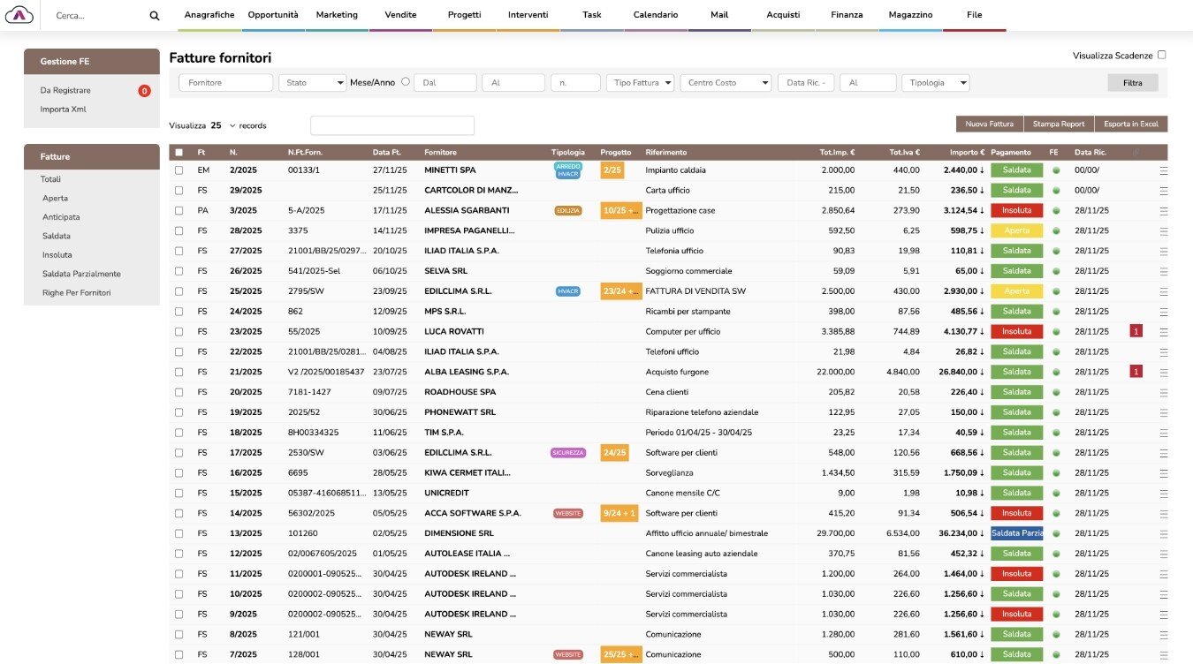Enable the Visualizza Scadenze checkbox
The width and height of the screenshot is (1193, 664).
(1161, 55)
